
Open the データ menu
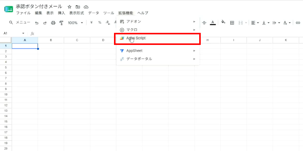94,13
